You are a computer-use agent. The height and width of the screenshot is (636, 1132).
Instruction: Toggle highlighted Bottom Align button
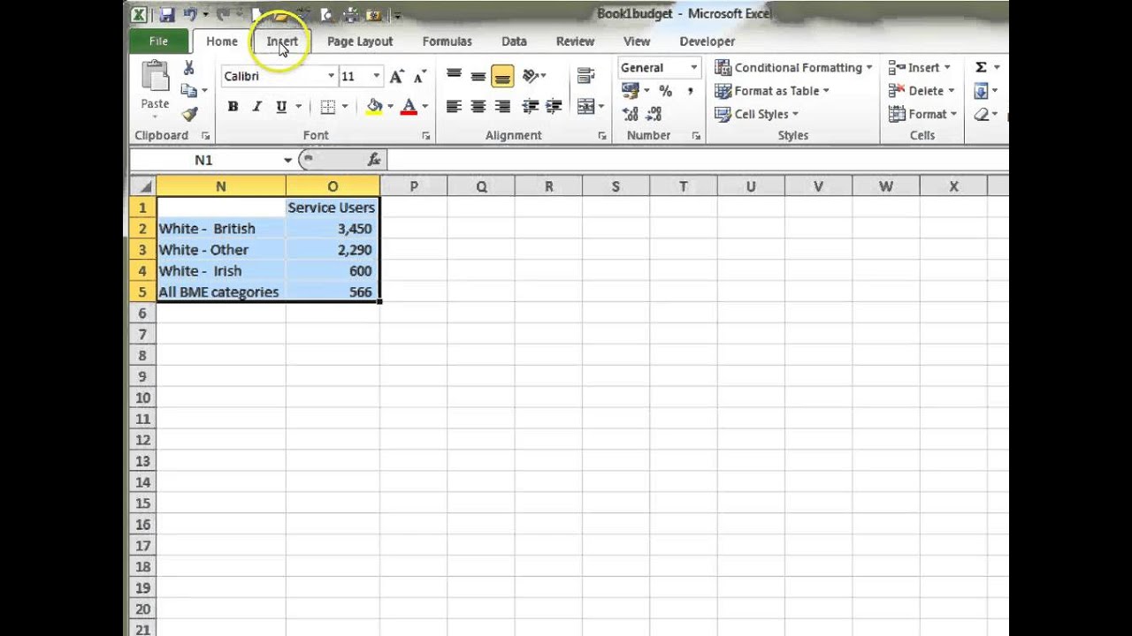502,76
